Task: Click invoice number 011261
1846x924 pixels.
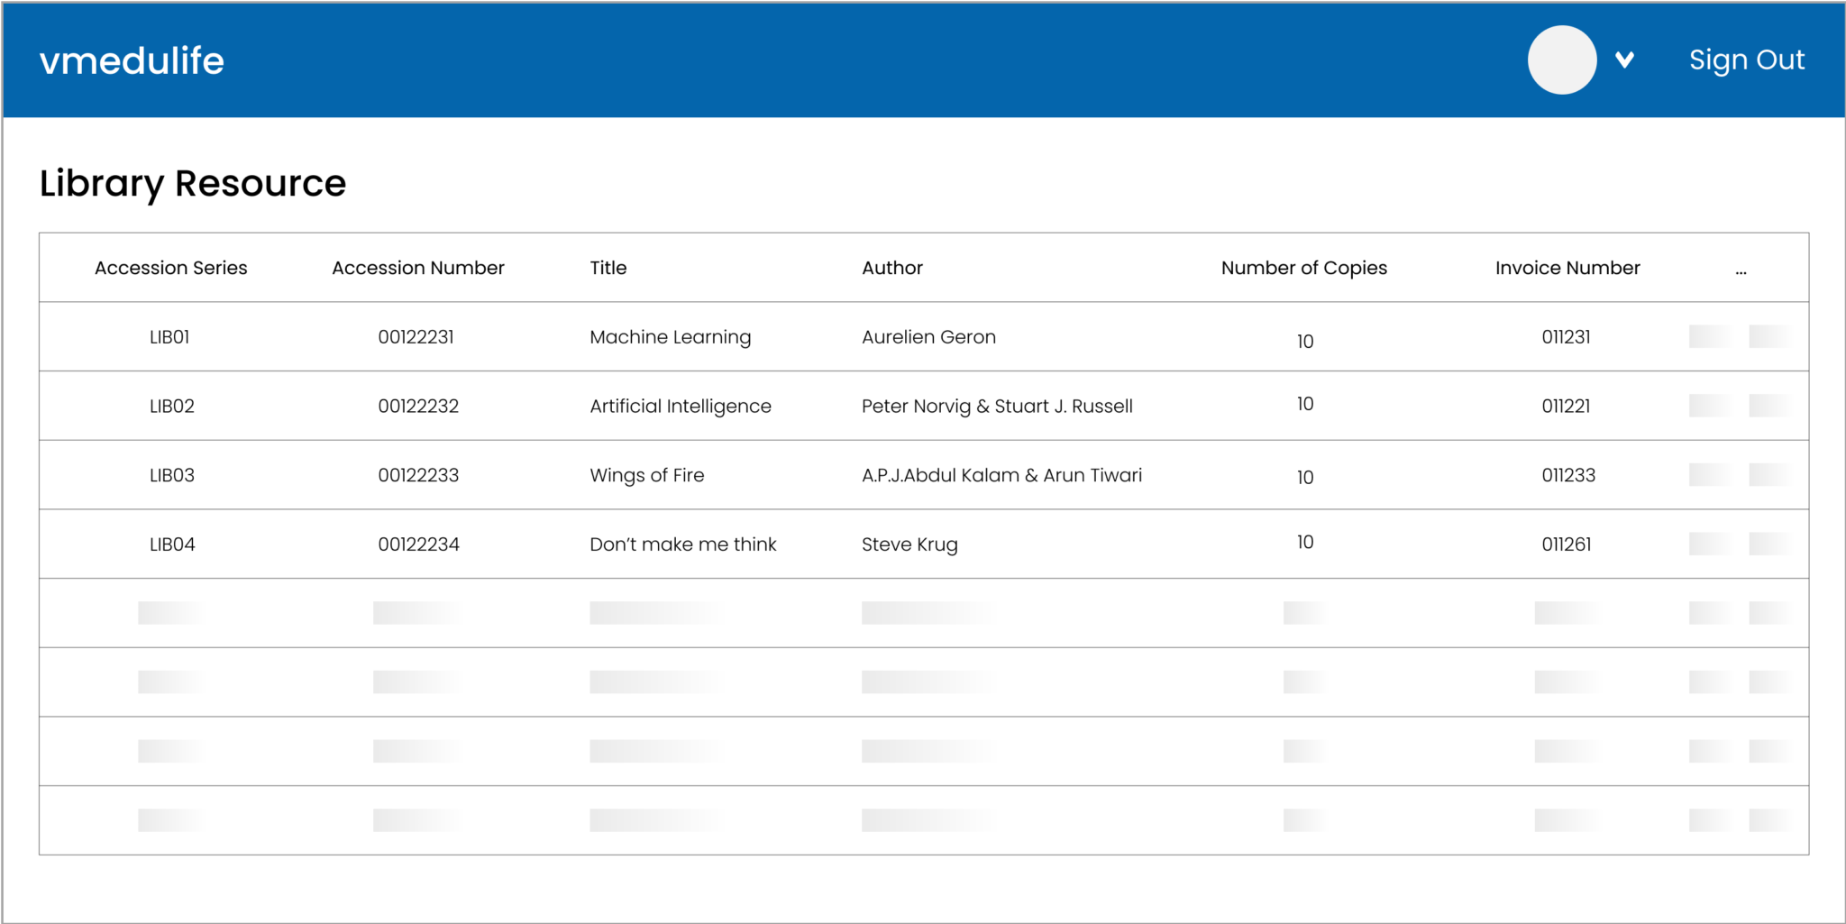Action: 1567,544
